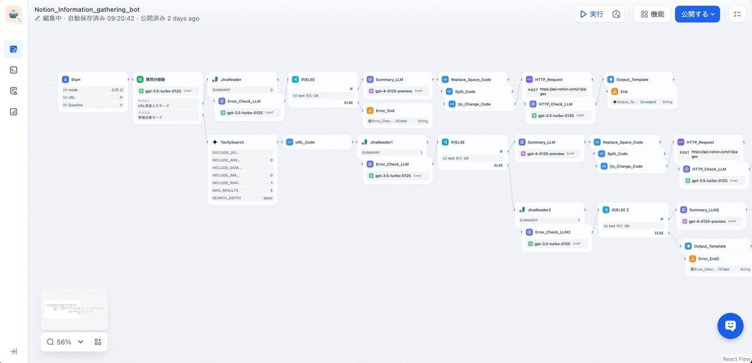Open the logs and annotations sidebar icon
The height and width of the screenshot is (363, 752).
14,91
